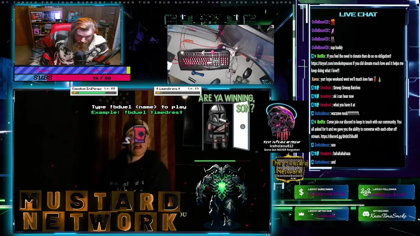
Task: Click the SUBS goal progress bar 14 / 50
Action: point(72,78)
